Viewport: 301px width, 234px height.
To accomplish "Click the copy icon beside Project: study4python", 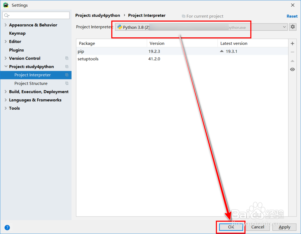I will (67, 67).
